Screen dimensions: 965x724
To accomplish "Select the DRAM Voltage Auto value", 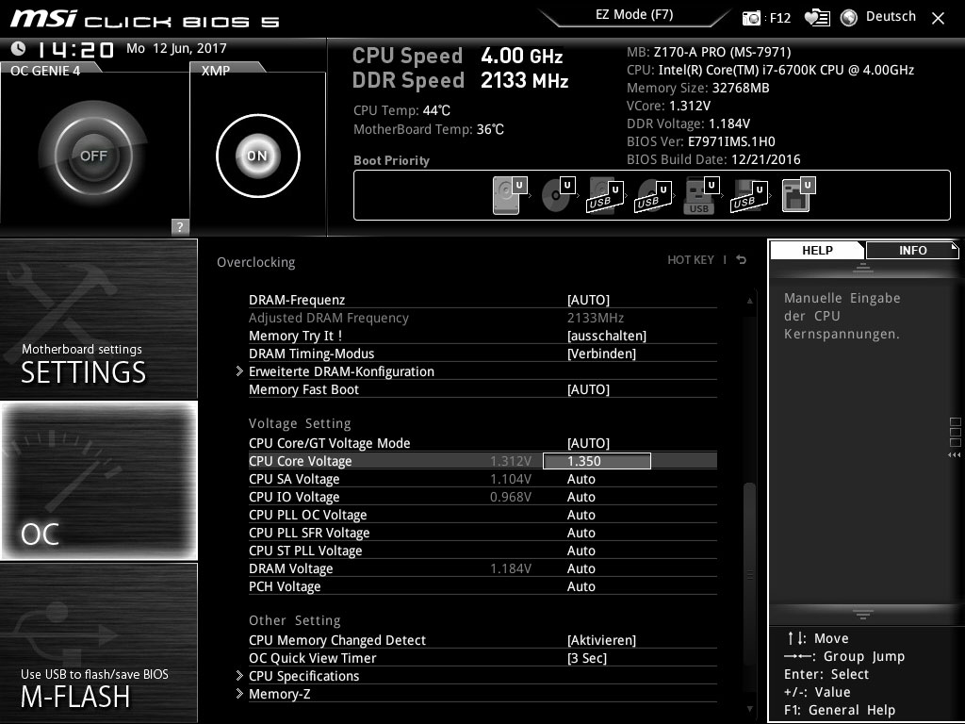I will [x=581, y=568].
